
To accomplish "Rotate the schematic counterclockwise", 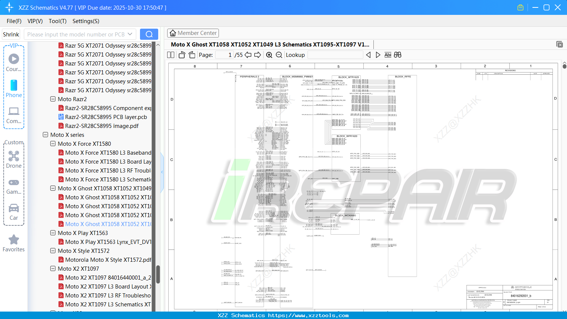I will [x=181, y=55].
